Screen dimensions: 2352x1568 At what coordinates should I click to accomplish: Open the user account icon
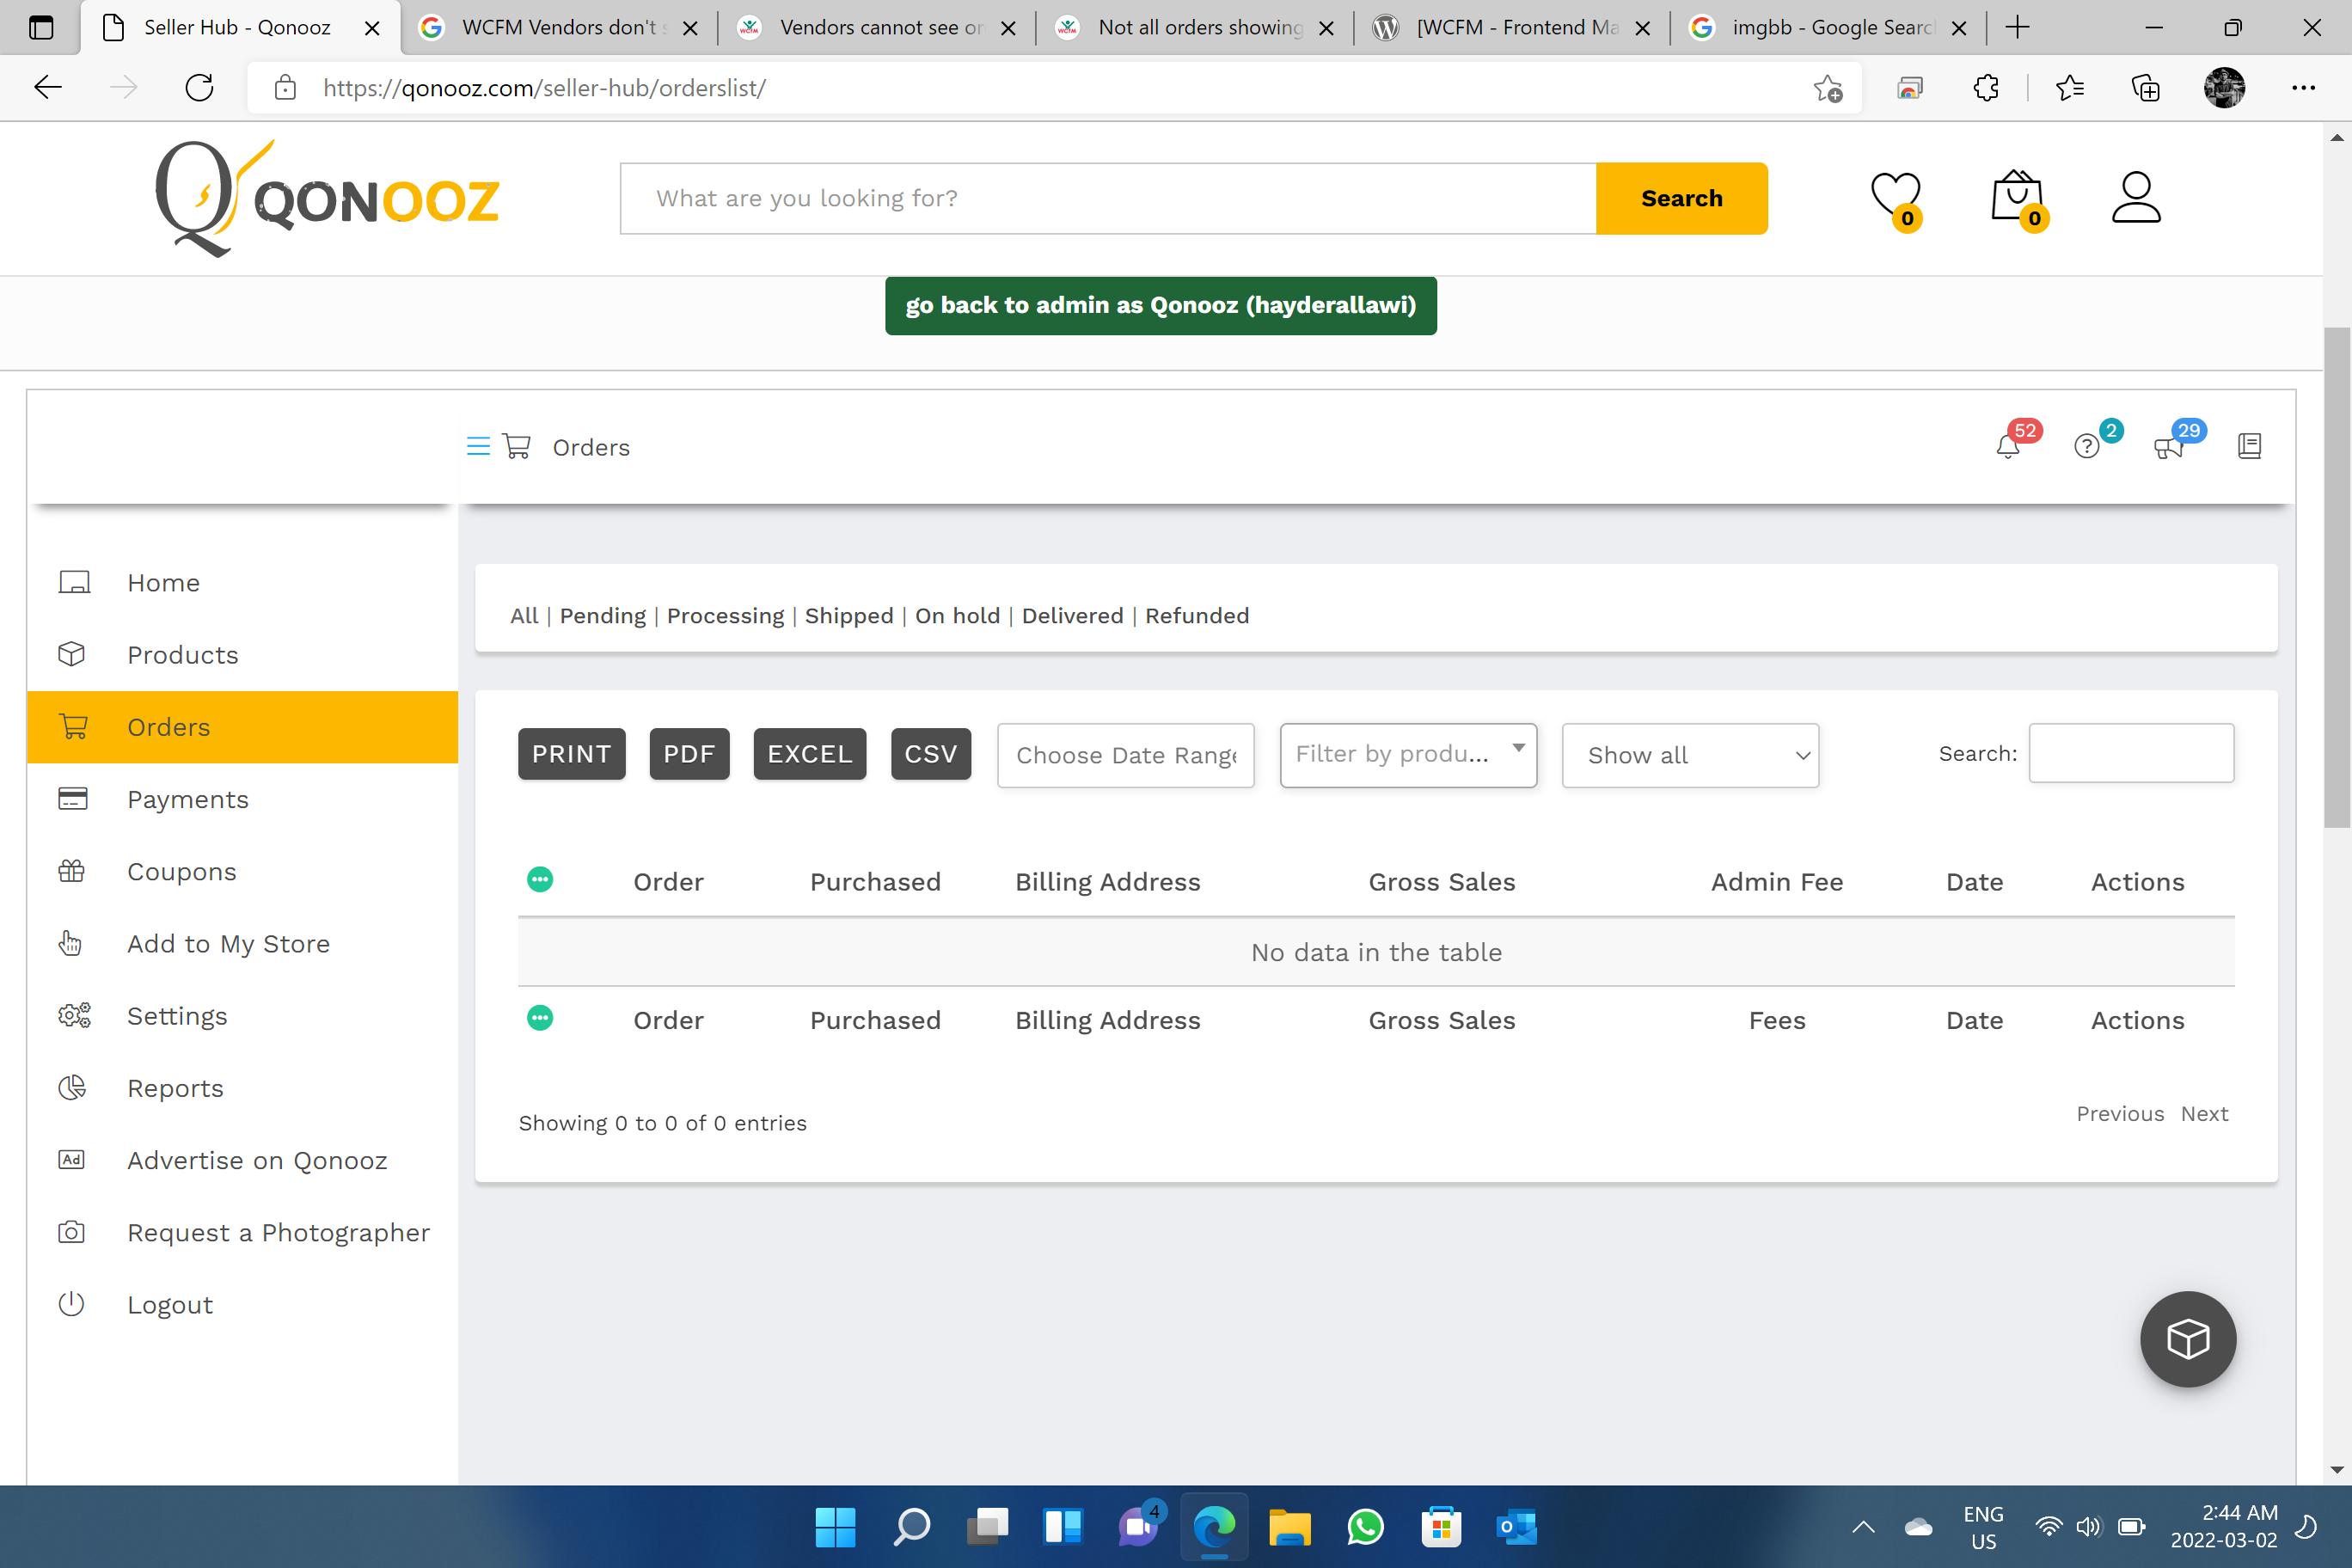2136,197
